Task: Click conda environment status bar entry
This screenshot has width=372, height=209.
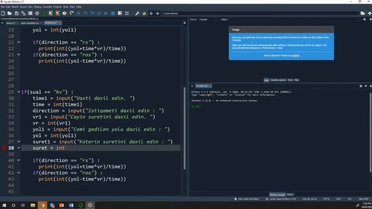Action: [281, 199]
